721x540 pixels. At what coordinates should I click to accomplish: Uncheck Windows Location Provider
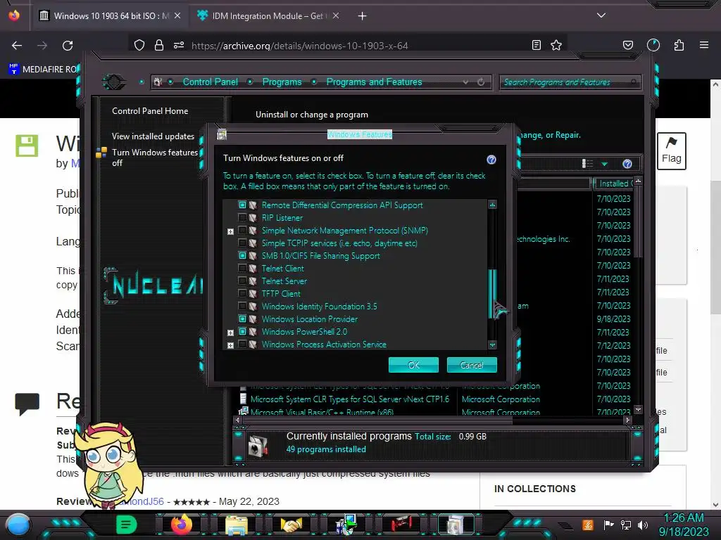242,319
